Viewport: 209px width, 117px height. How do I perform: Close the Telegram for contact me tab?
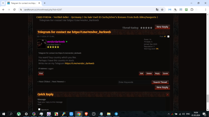tap(39, 3)
